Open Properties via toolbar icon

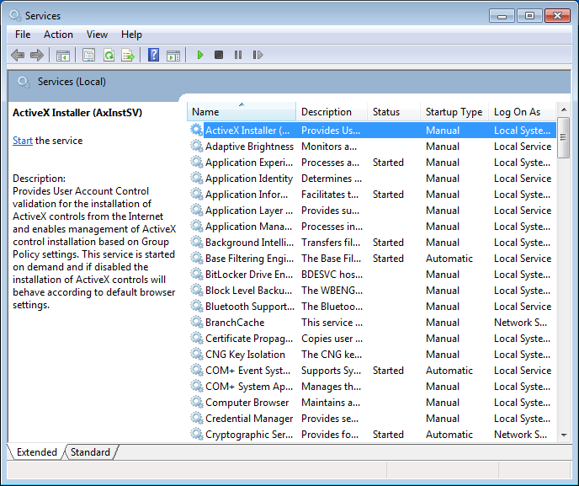click(x=89, y=56)
